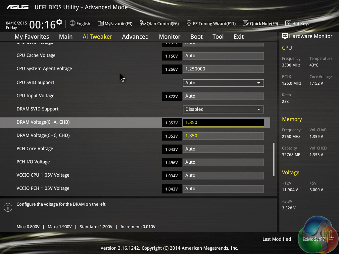The image size is (339, 254).
Task: Click CPU Cache Voltage Auto field
Action: (x=223, y=56)
